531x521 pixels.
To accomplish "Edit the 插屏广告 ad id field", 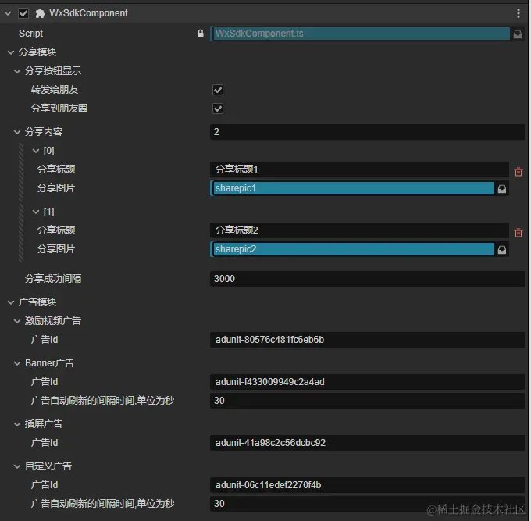I will 367,443.
